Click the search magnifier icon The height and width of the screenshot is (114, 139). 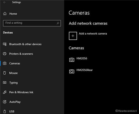click(58, 23)
